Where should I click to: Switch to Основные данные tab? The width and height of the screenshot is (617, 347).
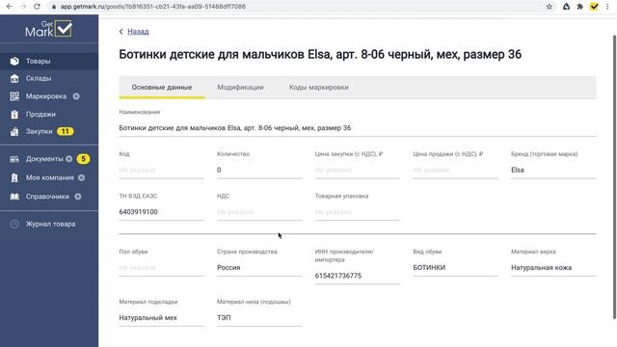point(162,88)
